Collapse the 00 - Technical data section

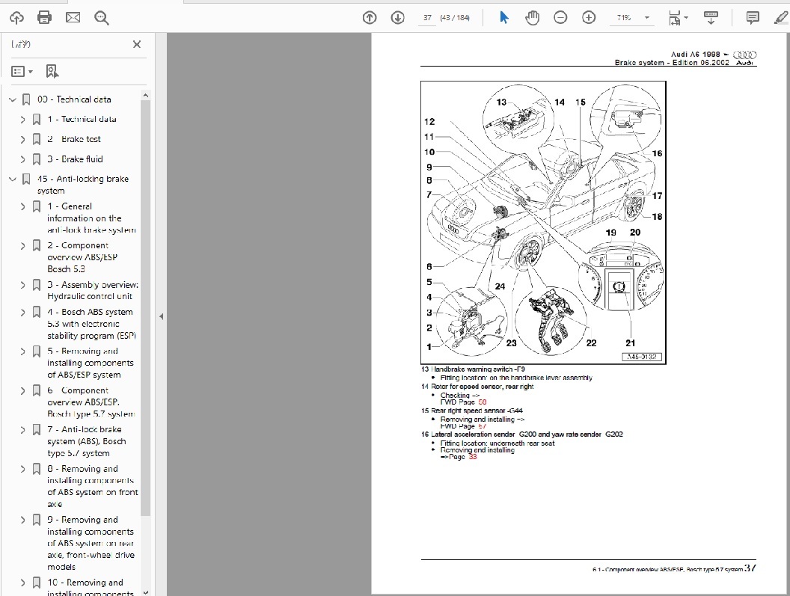13,99
